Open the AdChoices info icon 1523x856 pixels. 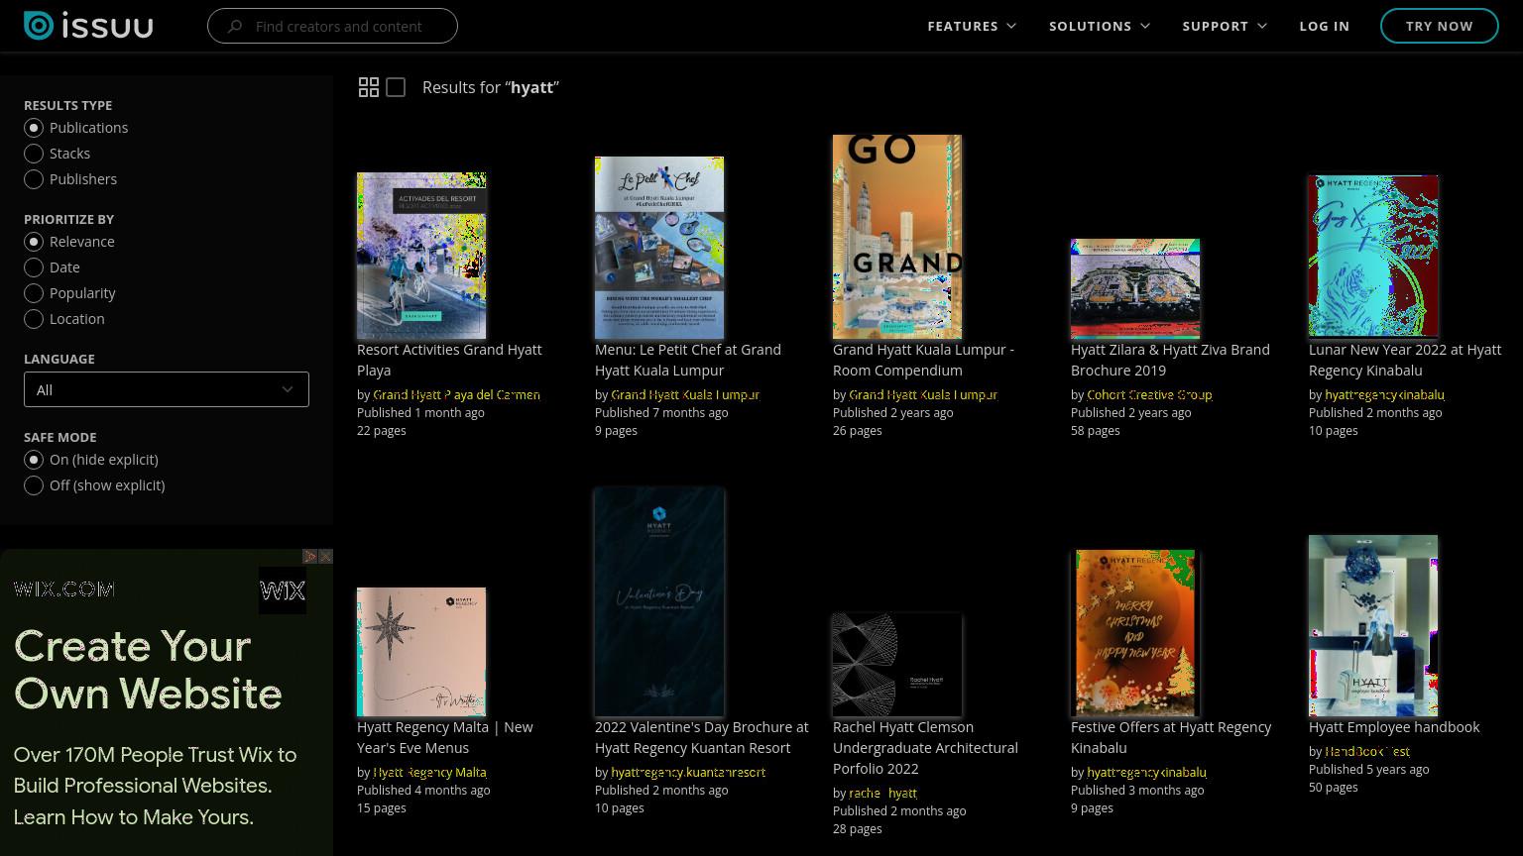(x=309, y=557)
